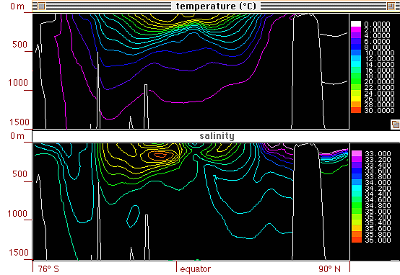400x275 pixels.
Task: Choose the green swatch beside 18.0000
Action: click(x=356, y=76)
